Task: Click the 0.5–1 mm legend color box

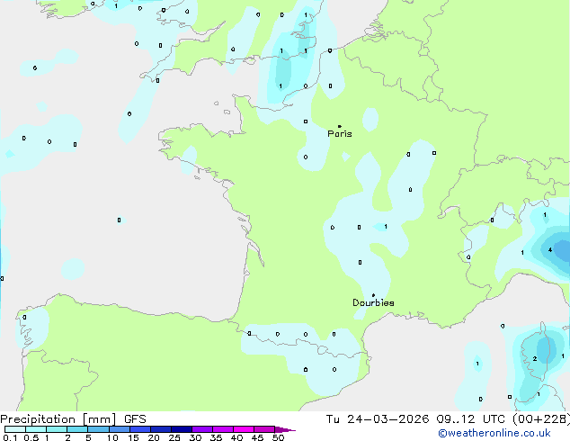Action: tap(36, 429)
